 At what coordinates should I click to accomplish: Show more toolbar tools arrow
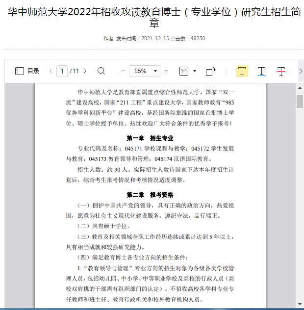tap(301, 71)
